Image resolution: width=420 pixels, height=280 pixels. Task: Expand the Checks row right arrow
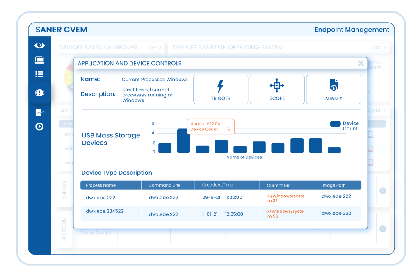(x=383, y=191)
